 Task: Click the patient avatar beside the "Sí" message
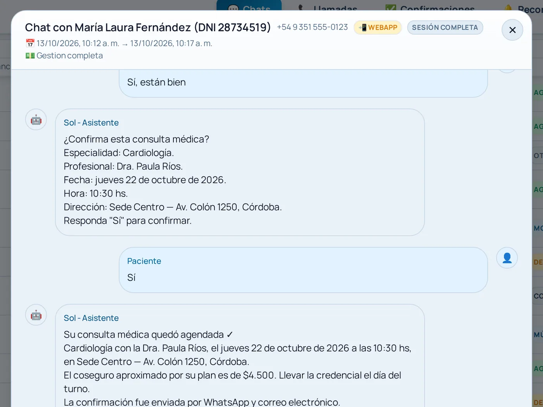(507, 258)
